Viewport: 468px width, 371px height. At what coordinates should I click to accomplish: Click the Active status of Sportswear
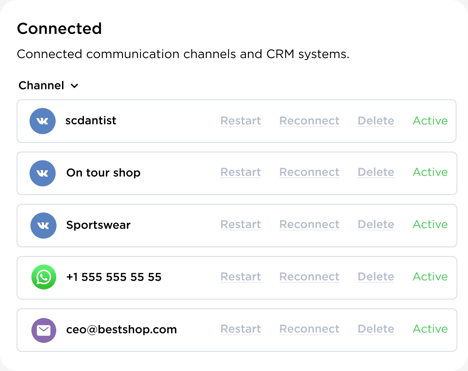click(x=430, y=224)
